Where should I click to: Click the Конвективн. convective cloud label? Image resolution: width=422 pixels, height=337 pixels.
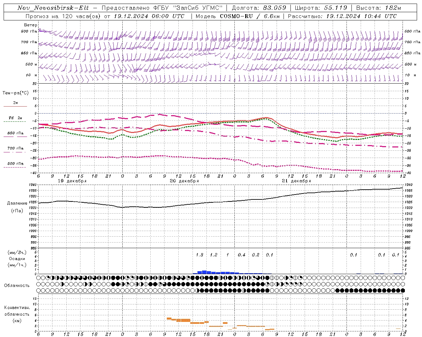(x=17, y=308)
